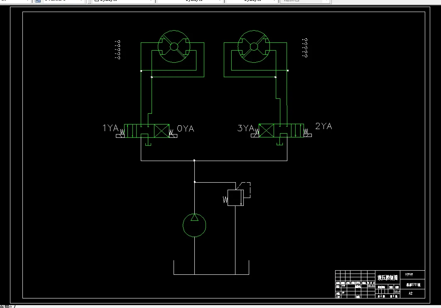
Task: Click the oil tank outline at bottom
Action: (x=211, y=268)
